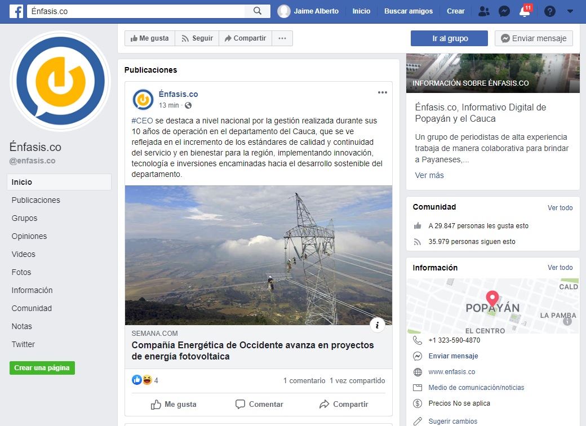Click the #CEO hashtag in post
Image resolution: width=586 pixels, height=426 pixels.
(x=142, y=121)
